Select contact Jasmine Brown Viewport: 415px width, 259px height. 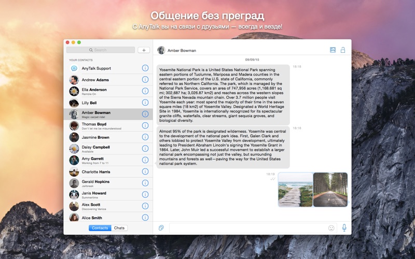coord(108,137)
